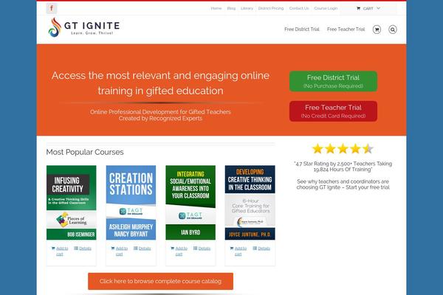Open Contact Us menu item
The height and width of the screenshot is (295, 443).
[299, 8]
